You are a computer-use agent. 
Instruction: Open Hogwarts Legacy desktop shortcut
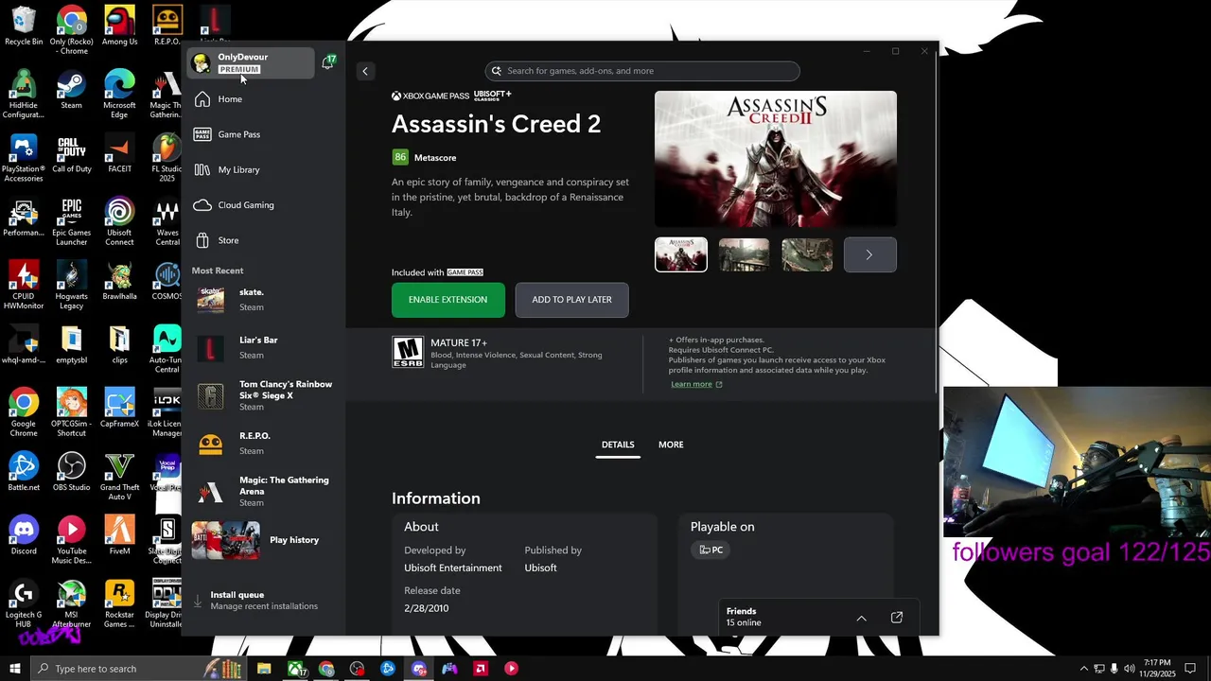click(71, 286)
